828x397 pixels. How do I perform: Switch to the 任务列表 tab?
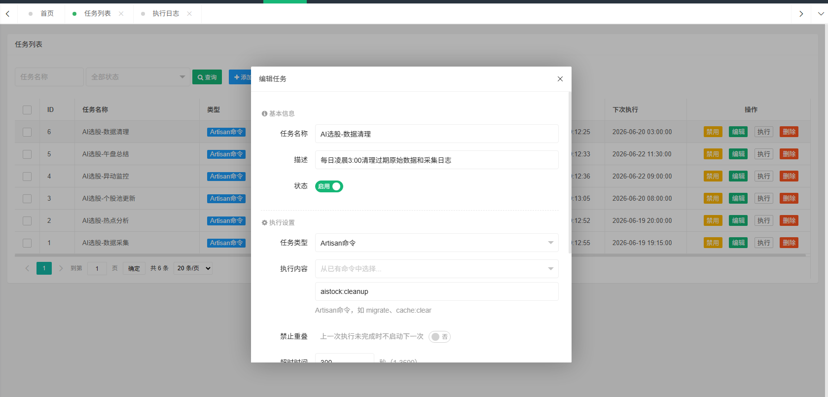click(x=97, y=13)
